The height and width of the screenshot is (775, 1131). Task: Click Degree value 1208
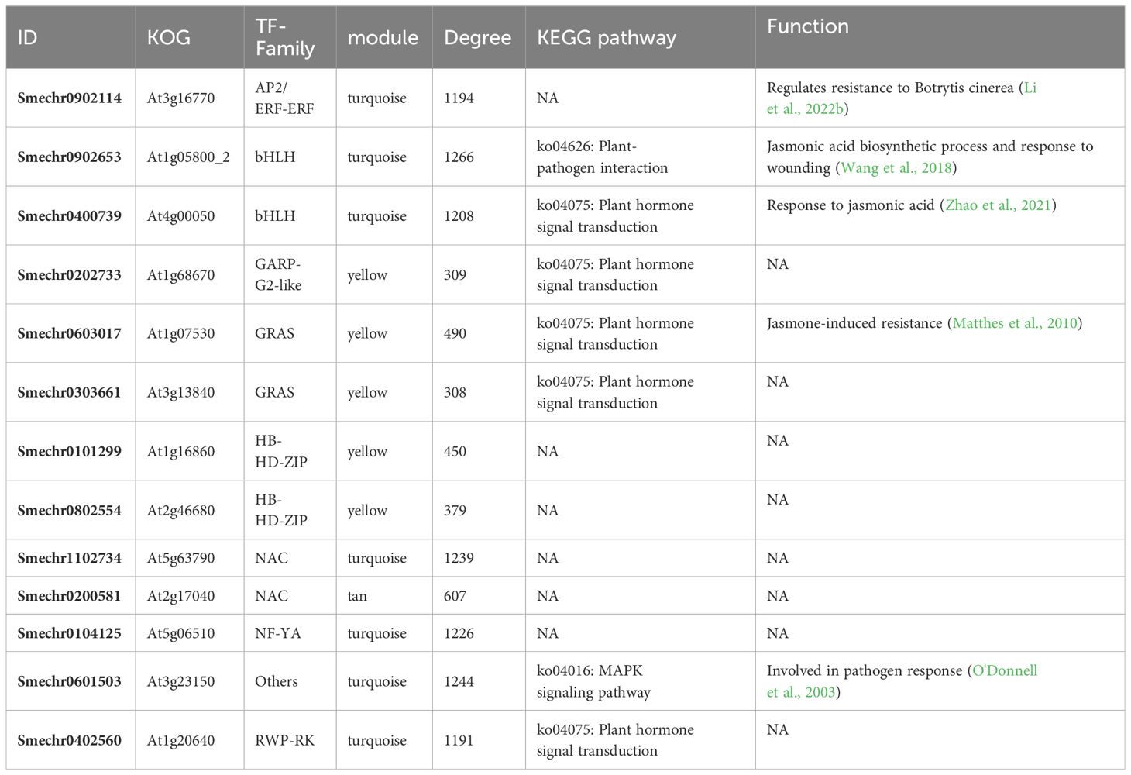[x=459, y=216]
